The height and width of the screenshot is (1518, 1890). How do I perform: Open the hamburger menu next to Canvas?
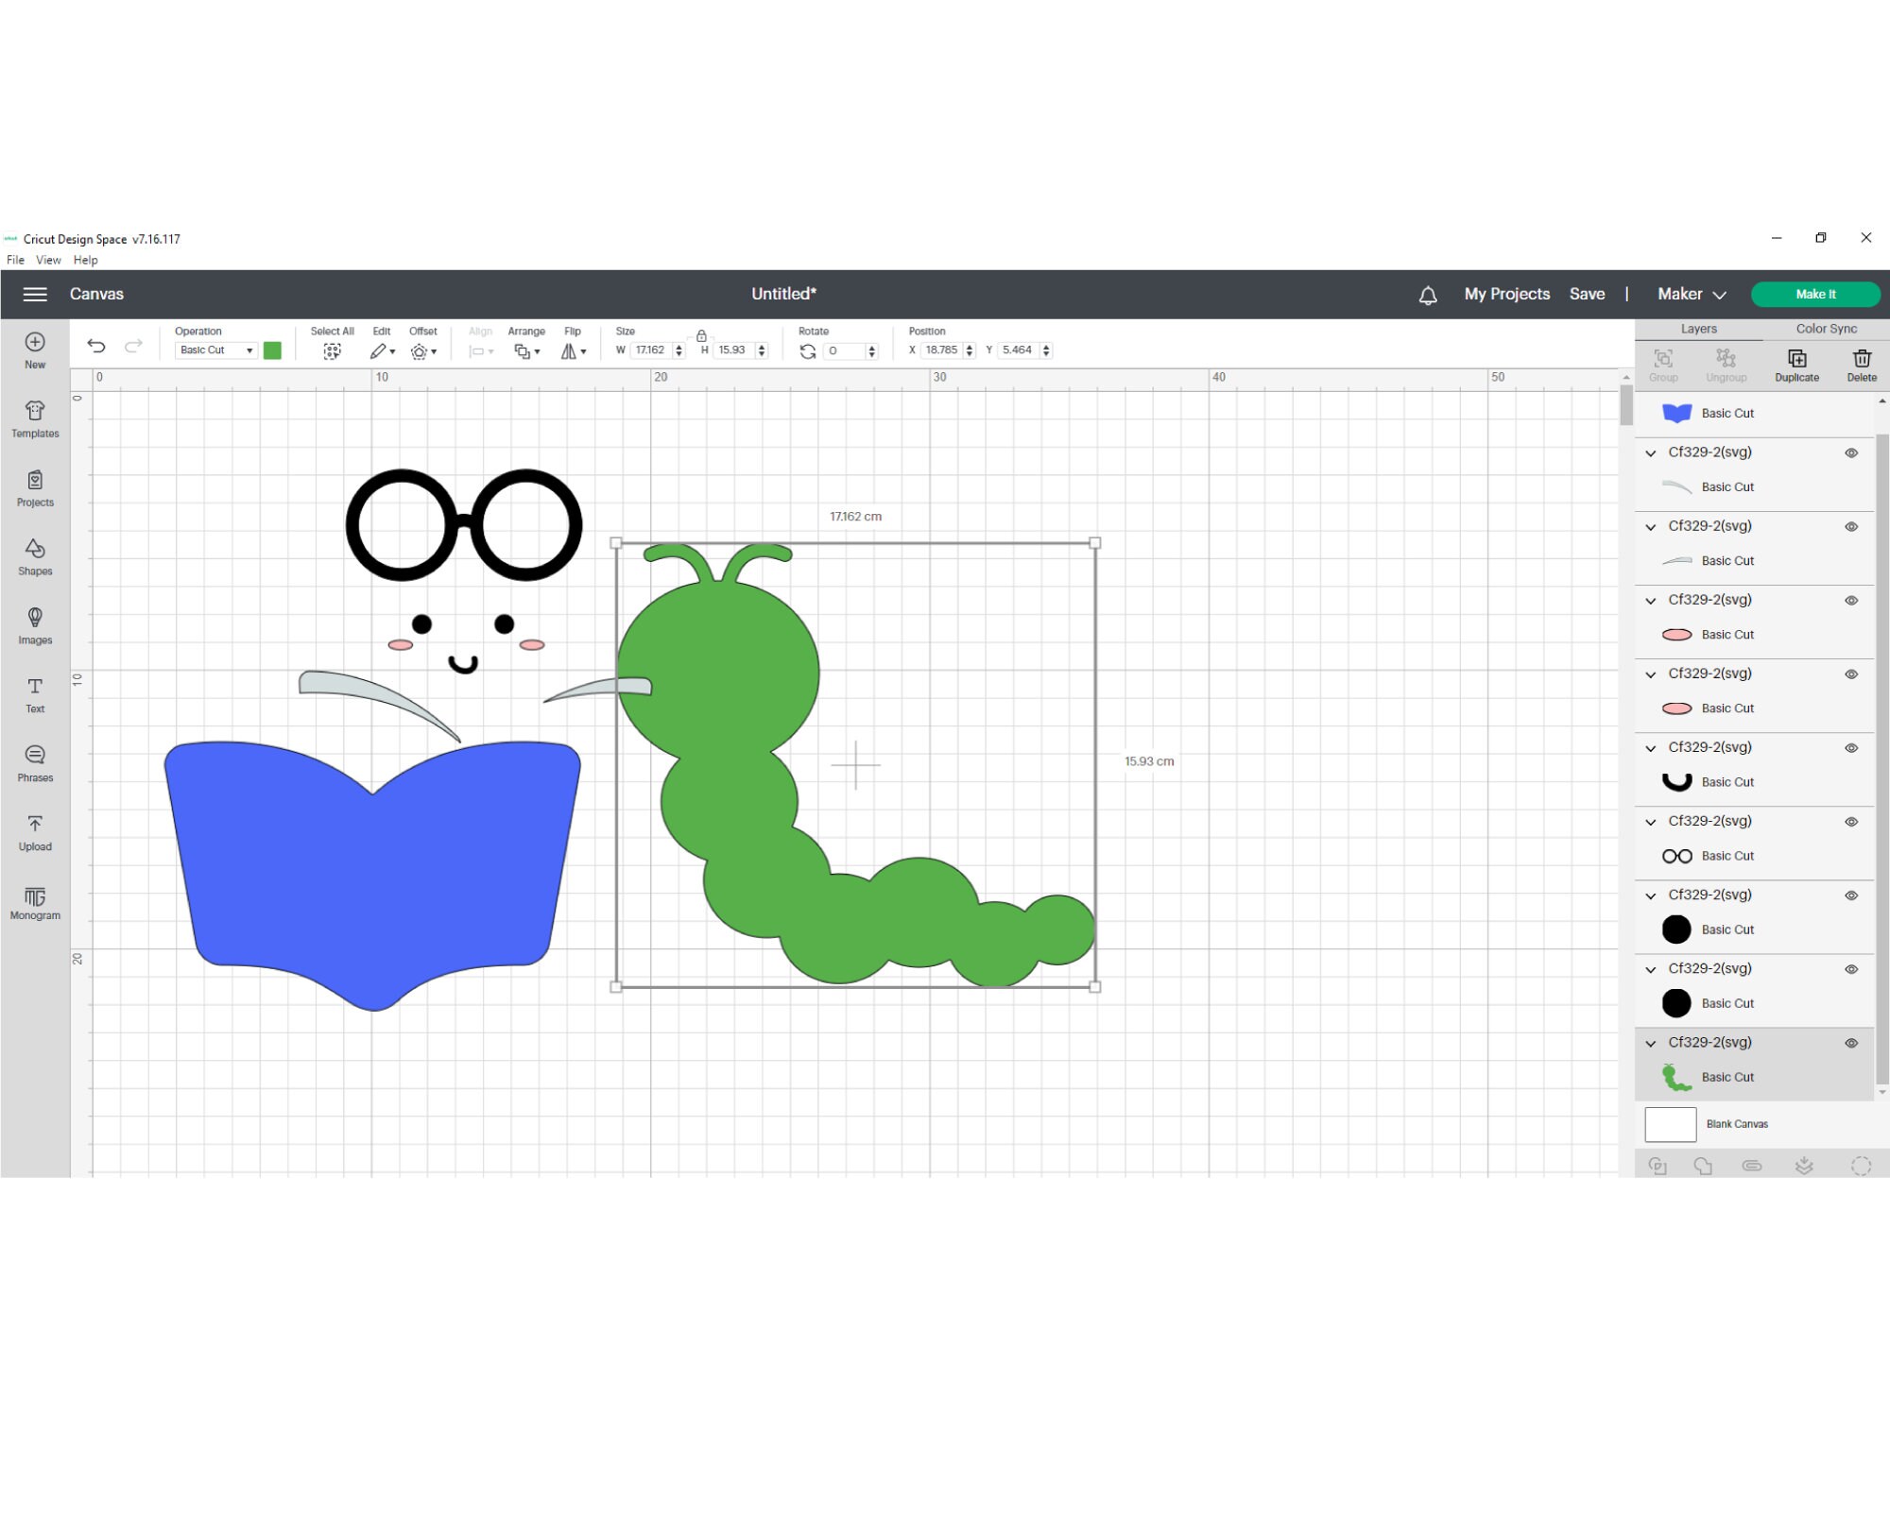click(x=35, y=294)
